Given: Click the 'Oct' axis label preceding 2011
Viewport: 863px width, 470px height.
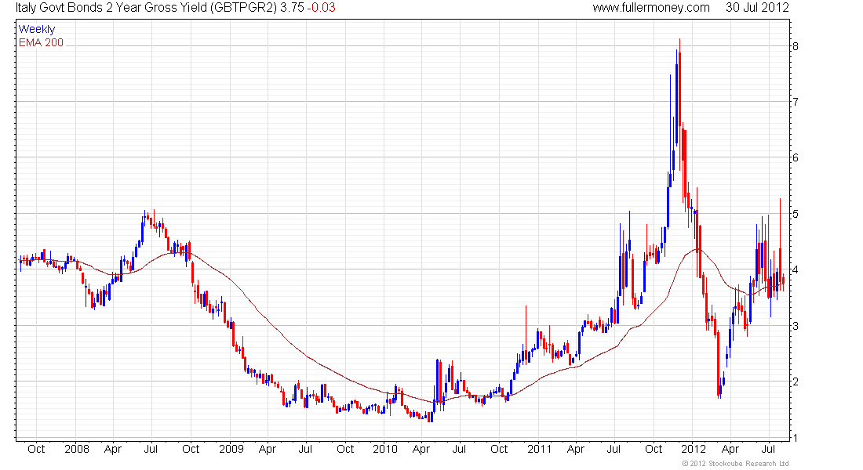Looking at the screenshot, I should coord(499,449).
